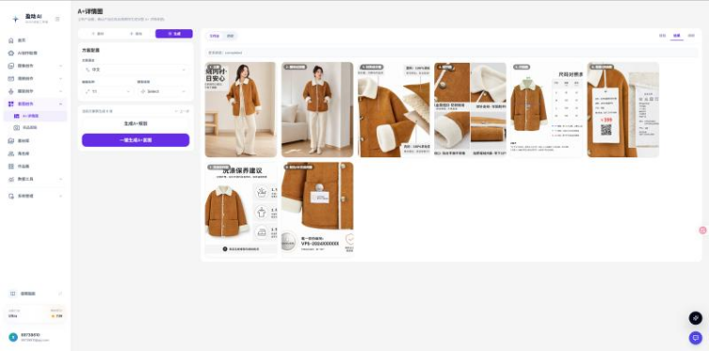The height and width of the screenshot is (352, 709).
Task: Select the second step tab in wizard
Action: (x=136, y=34)
